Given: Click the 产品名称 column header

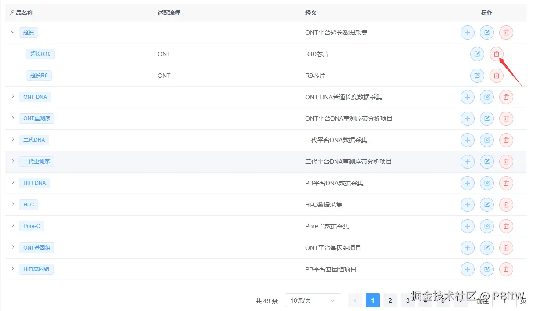Looking at the screenshot, I should click(22, 13).
